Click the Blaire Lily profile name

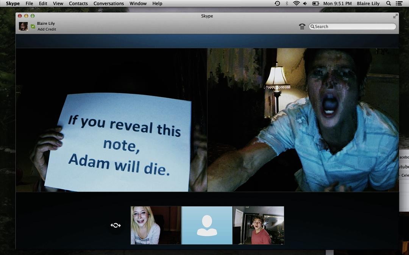point(46,23)
